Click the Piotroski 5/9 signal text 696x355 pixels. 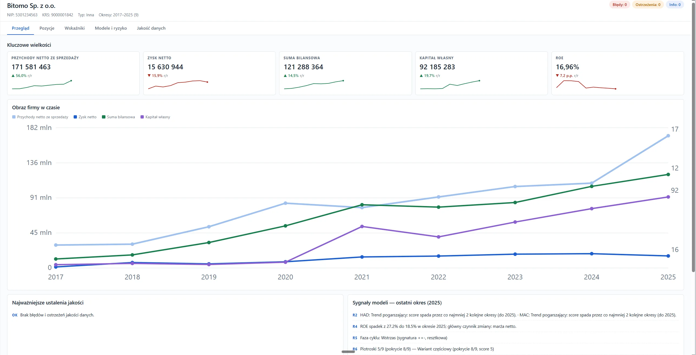click(x=427, y=349)
